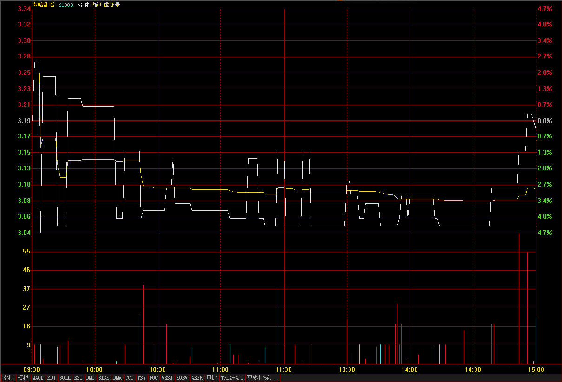Viewport: 562px width, 382px height.
Task: Click the 10:30 time axis label
Action: [x=158, y=370]
